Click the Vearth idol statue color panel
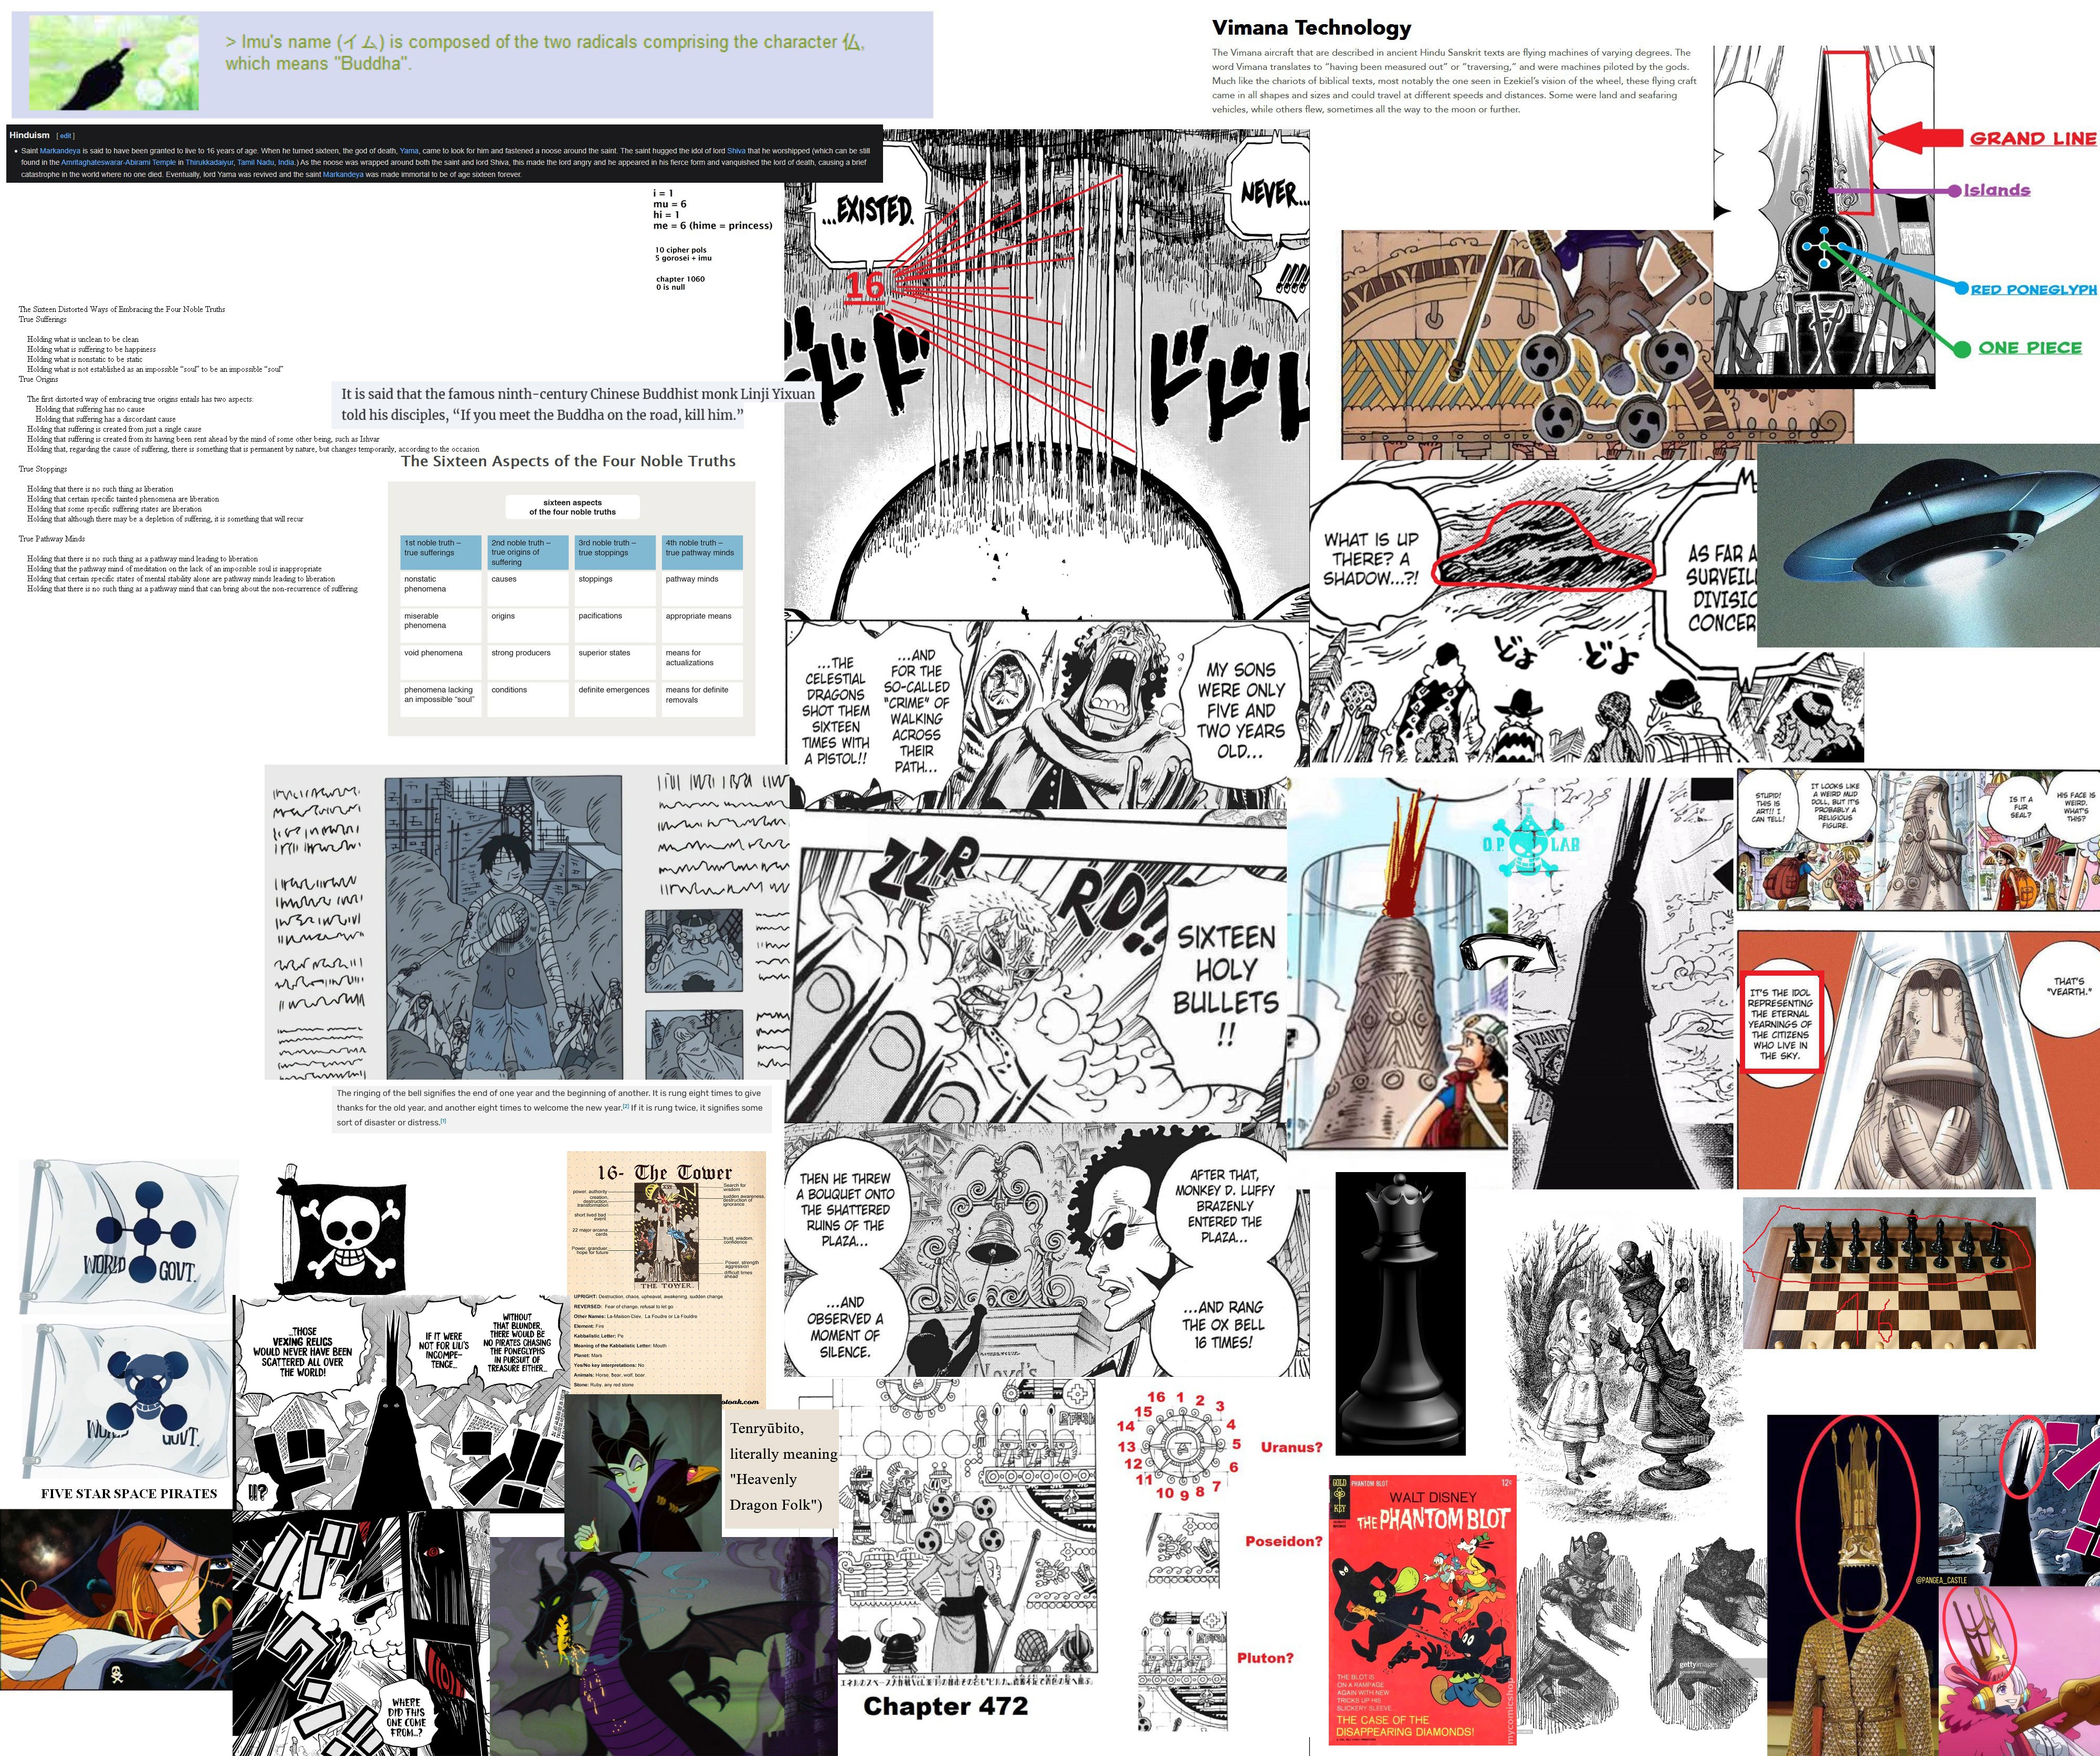 1918,1059
